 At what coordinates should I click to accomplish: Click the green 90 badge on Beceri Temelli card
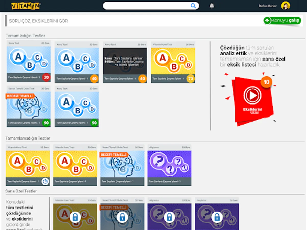[46, 123]
